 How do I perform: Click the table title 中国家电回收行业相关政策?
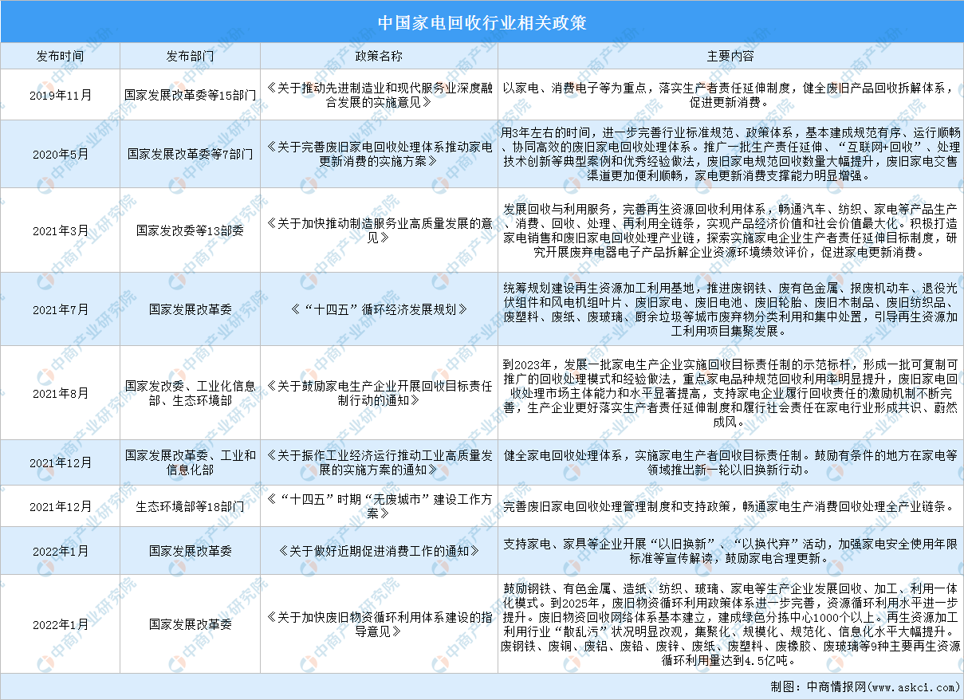tap(482, 22)
